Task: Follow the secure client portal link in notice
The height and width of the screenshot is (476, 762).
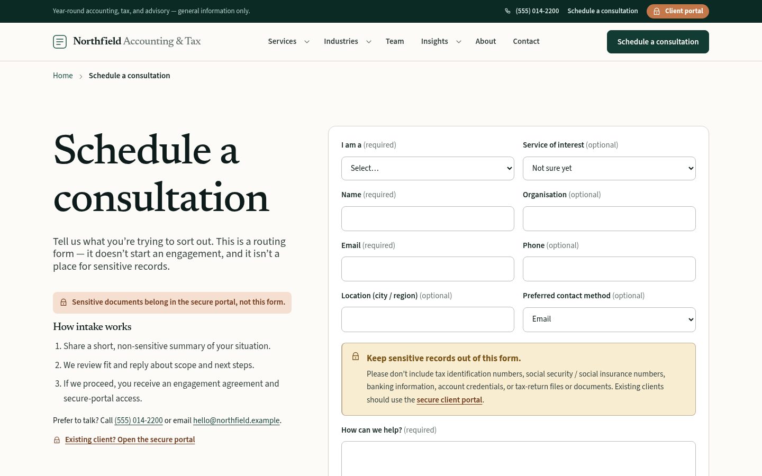Action: coord(449,400)
